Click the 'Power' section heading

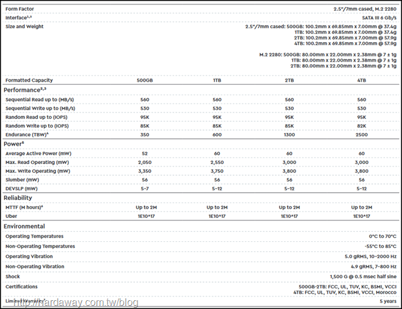14,144
